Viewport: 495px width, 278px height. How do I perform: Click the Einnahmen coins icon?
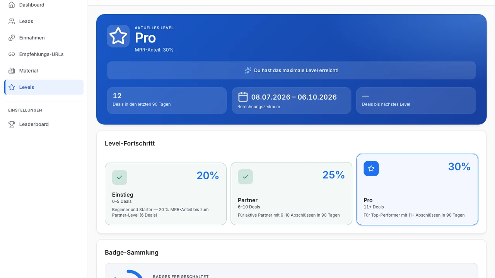click(12, 38)
